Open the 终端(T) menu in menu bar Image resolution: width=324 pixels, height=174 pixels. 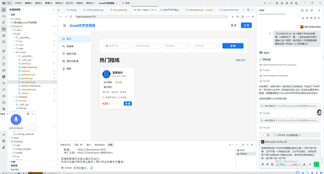(80, 3)
